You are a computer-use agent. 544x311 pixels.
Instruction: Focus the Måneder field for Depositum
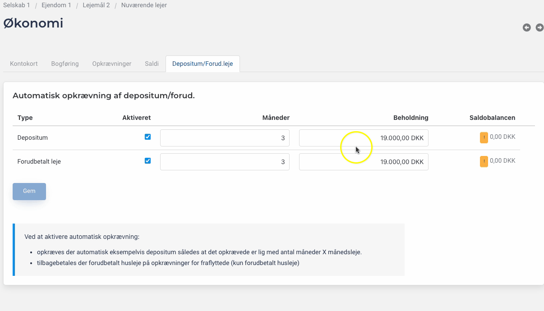point(225,138)
